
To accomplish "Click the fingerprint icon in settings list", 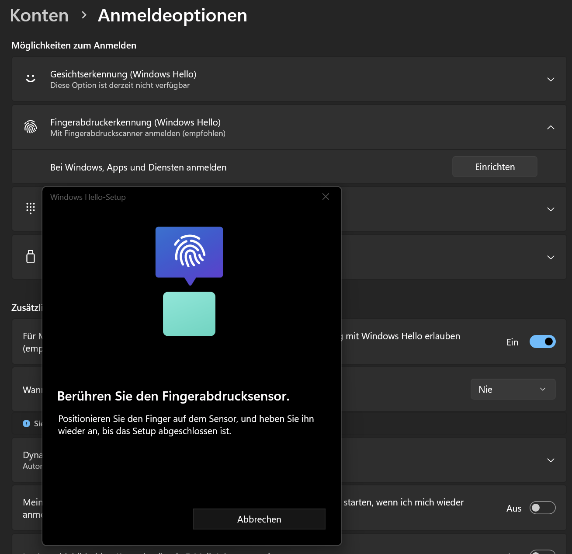I will pyautogui.click(x=31, y=127).
